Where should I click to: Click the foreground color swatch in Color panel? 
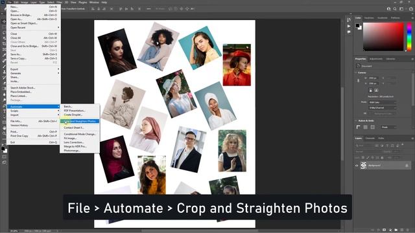click(x=357, y=25)
